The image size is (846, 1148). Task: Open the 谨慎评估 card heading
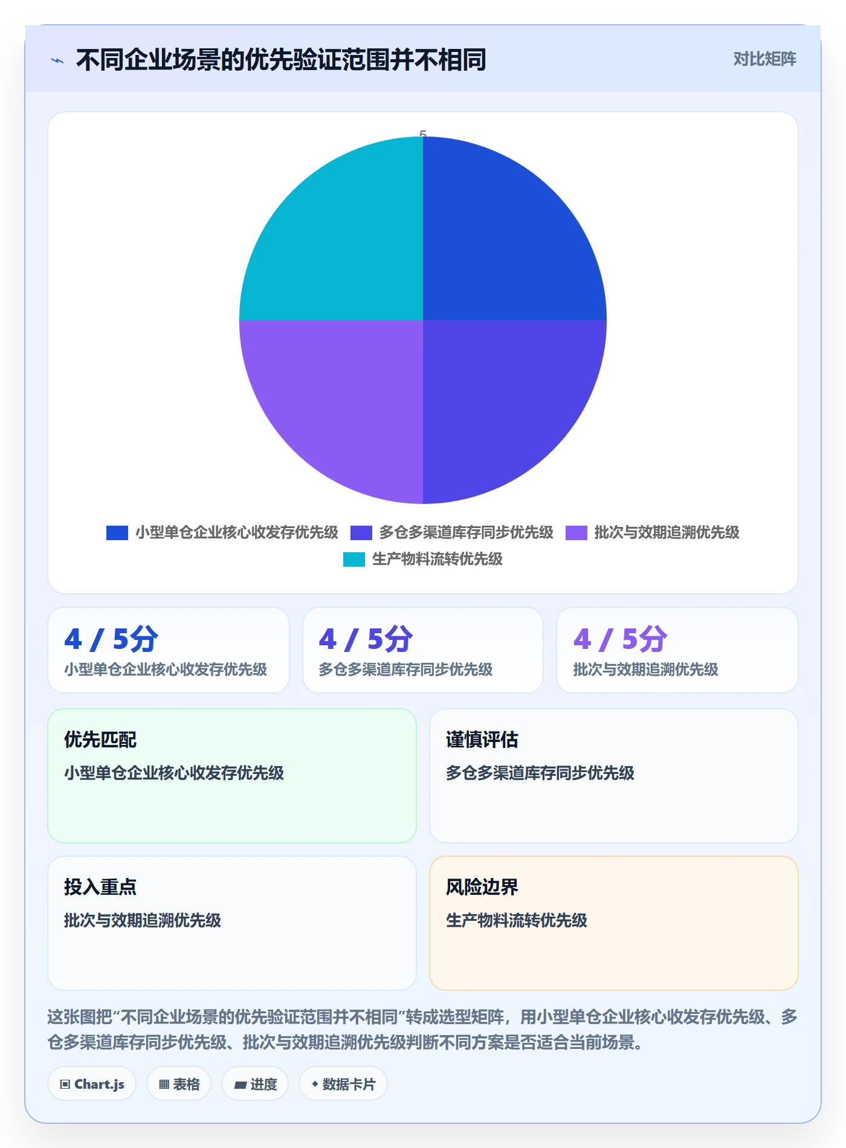pos(482,740)
